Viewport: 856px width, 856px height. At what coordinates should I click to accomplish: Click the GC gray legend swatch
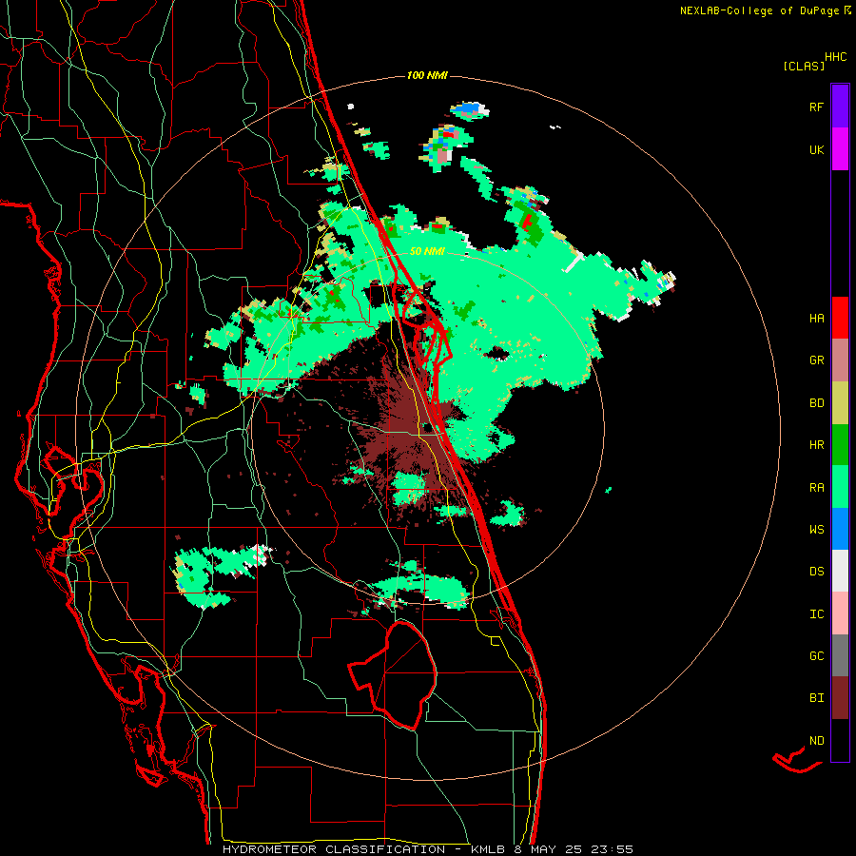coord(840,655)
